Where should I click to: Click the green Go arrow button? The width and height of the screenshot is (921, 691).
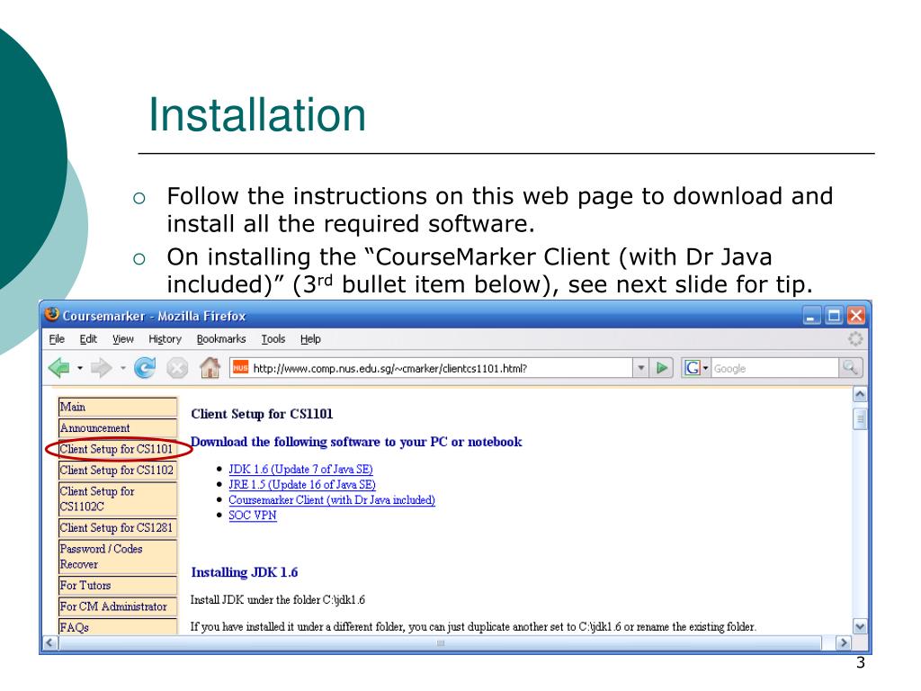(x=662, y=368)
